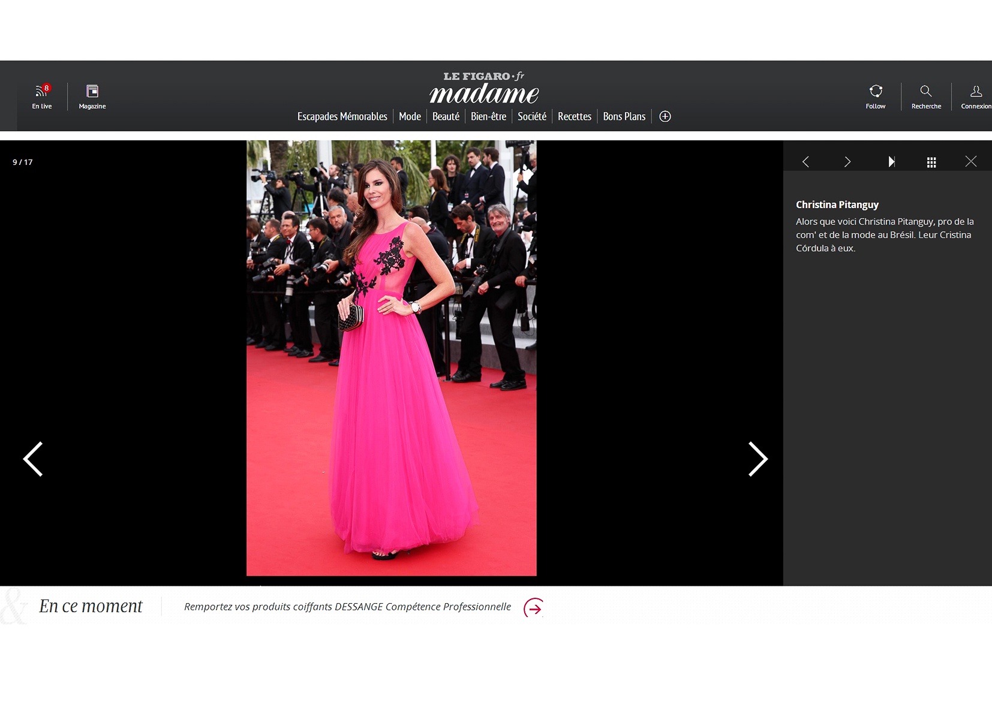Viewport: 992px width, 708px height.
Task: Advance with large right chevron
Action: coord(757,459)
